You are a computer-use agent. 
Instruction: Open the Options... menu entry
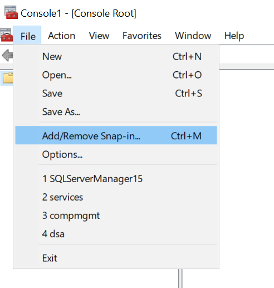click(116, 154)
